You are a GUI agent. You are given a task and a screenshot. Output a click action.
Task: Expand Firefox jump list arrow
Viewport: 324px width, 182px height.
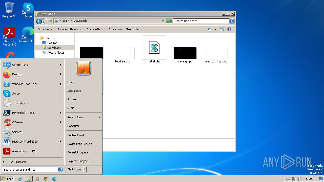point(61,74)
